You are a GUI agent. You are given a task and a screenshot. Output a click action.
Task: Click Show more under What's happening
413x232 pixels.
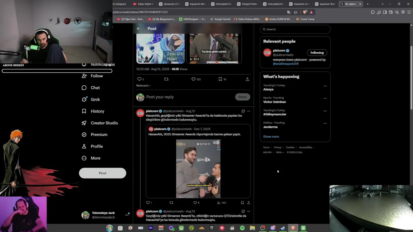[271, 137]
